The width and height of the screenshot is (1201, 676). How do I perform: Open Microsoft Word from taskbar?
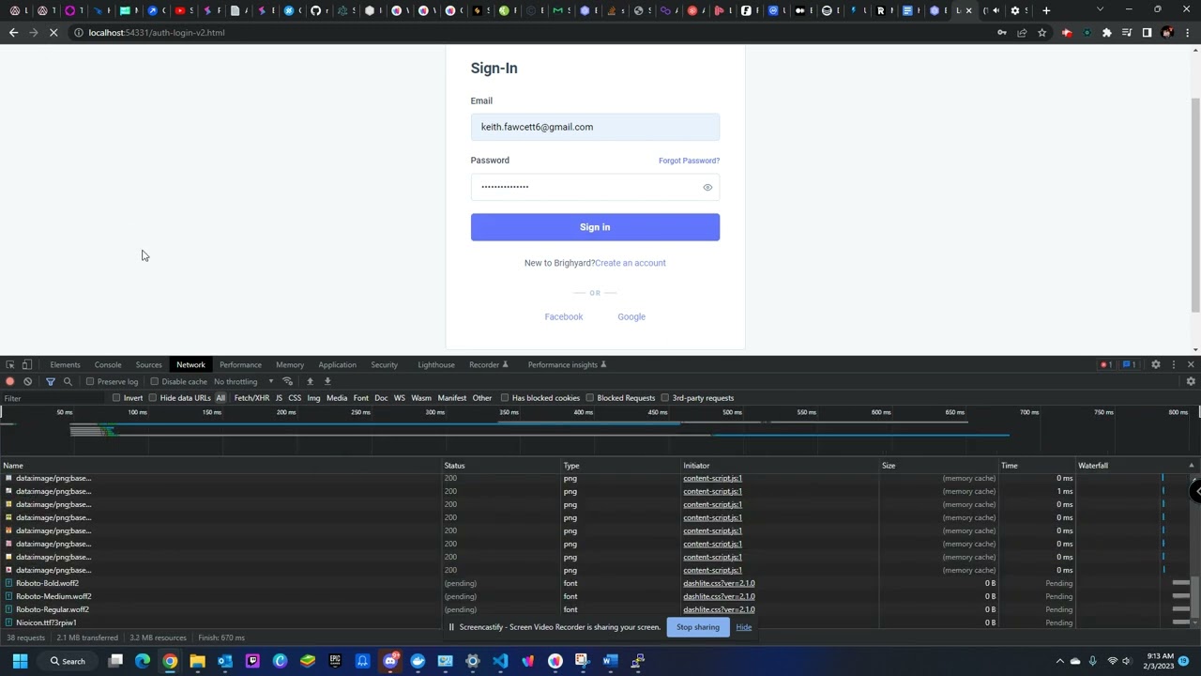(x=610, y=661)
